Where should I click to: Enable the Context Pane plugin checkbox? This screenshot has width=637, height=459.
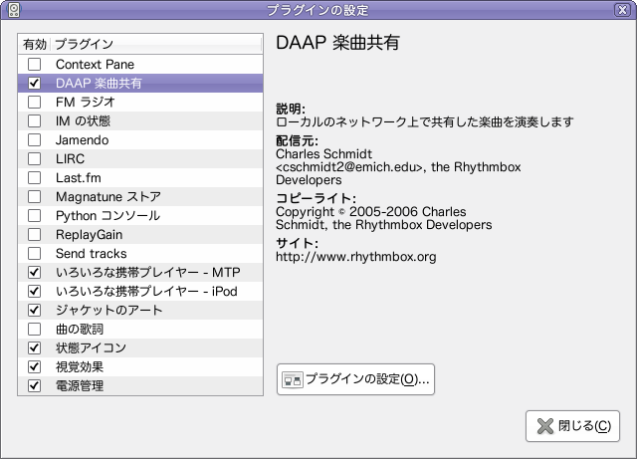34,65
